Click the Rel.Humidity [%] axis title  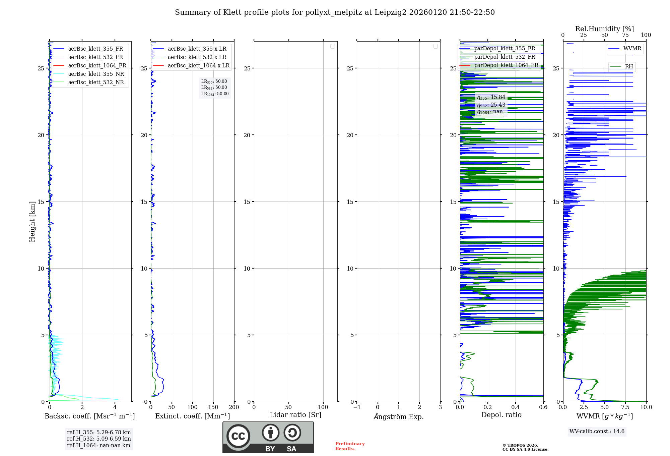click(x=604, y=29)
